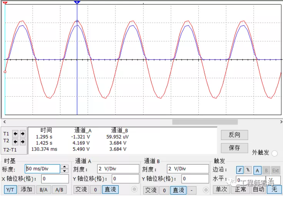The height and width of the screenshot is (197, 283).
Task: Choose trigger source A
Action: pyautogui.click(x=257, y=170)
